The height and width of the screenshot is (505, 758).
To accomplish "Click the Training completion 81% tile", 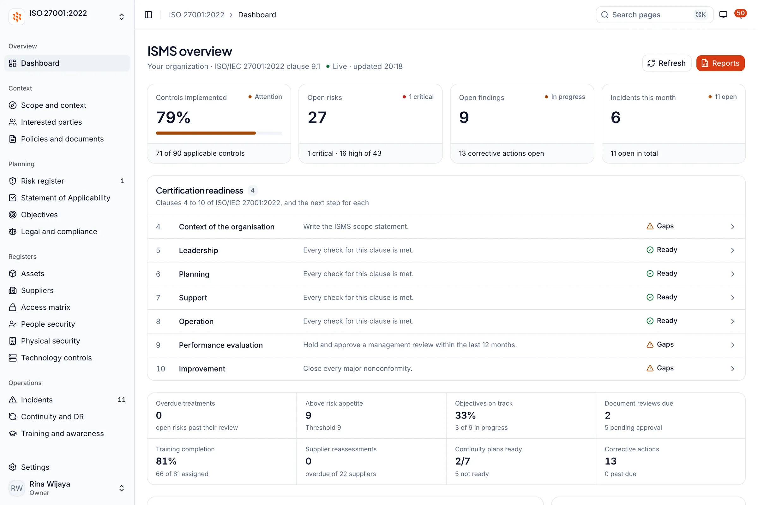I will pos(222,461).
